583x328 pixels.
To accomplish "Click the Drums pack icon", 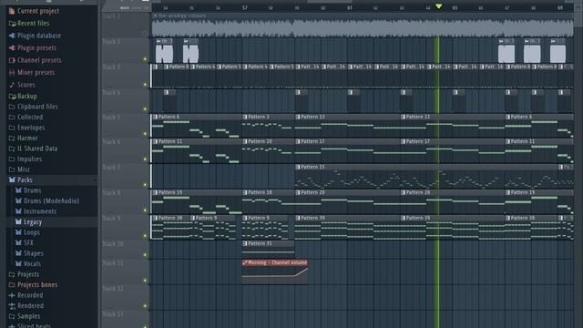I will click(x=18, y=190).
